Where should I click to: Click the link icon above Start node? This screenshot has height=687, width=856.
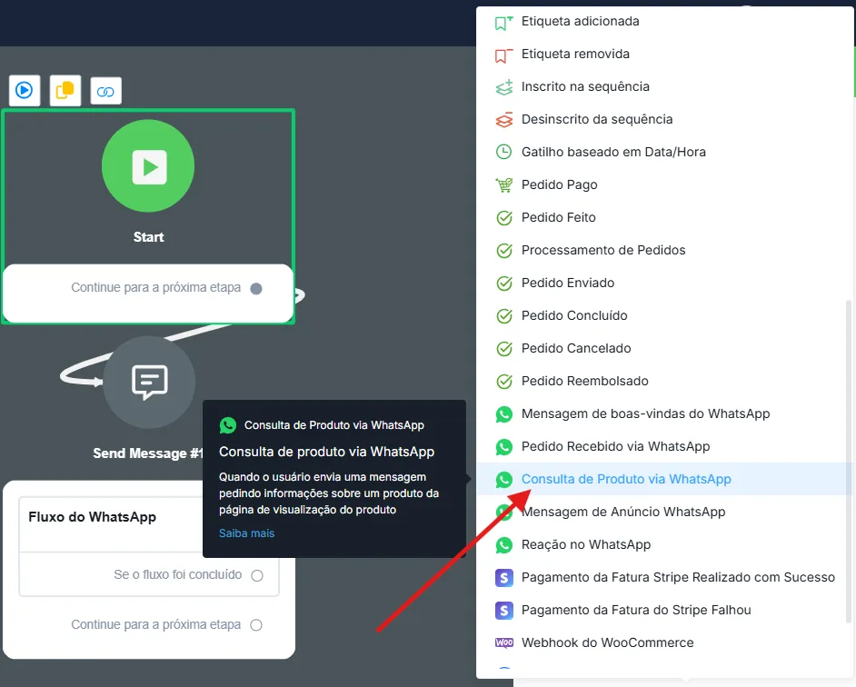(x=105, y=91)
